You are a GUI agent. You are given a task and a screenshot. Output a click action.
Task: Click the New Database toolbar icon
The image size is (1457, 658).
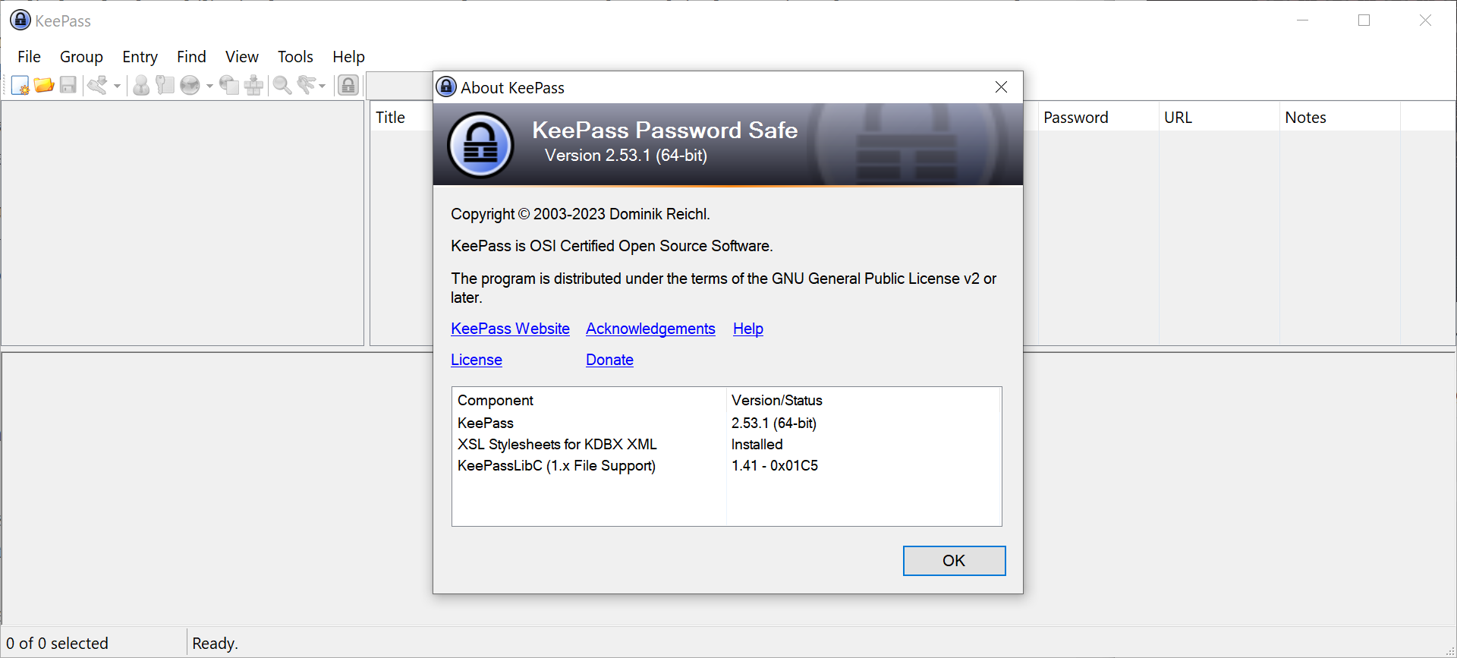click(x=20, y=85)
